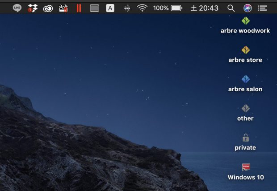Screen dimensions: 277x191
Task: Click the 'arbre store' label
Action: (245, 60)
